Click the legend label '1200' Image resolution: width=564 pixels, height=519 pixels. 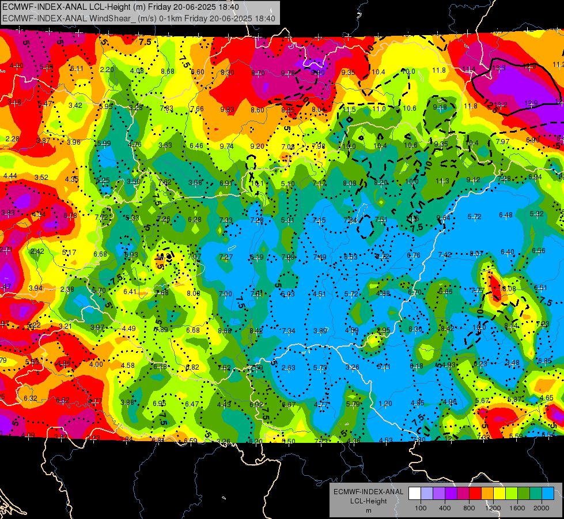point(493,508)
